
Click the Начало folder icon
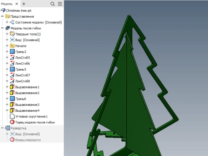(x=12, y=46)
